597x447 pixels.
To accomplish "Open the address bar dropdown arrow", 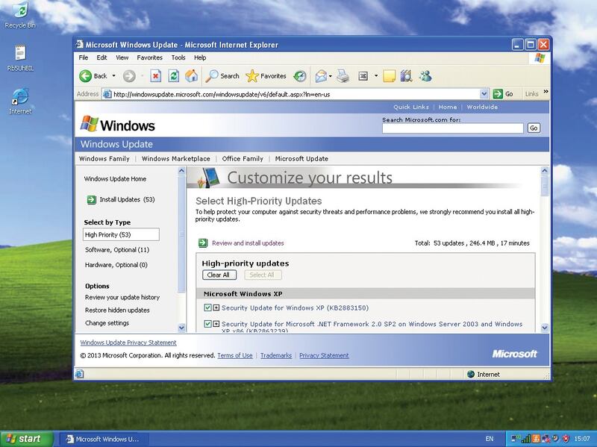I will [x=484, y=94].
